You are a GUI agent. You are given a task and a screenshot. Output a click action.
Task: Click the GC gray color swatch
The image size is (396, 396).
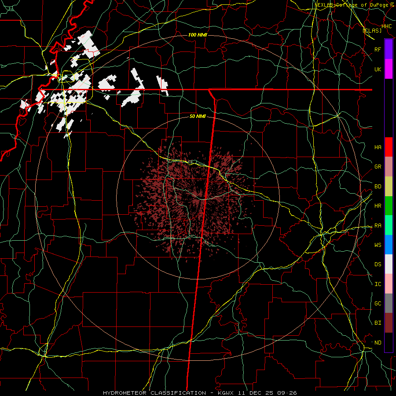(x=389, y=303)
